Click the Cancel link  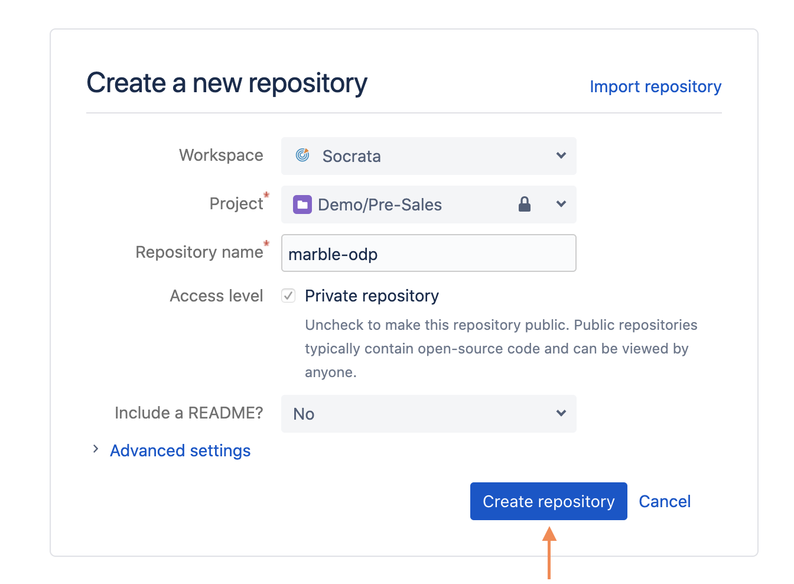coord(665,501)
